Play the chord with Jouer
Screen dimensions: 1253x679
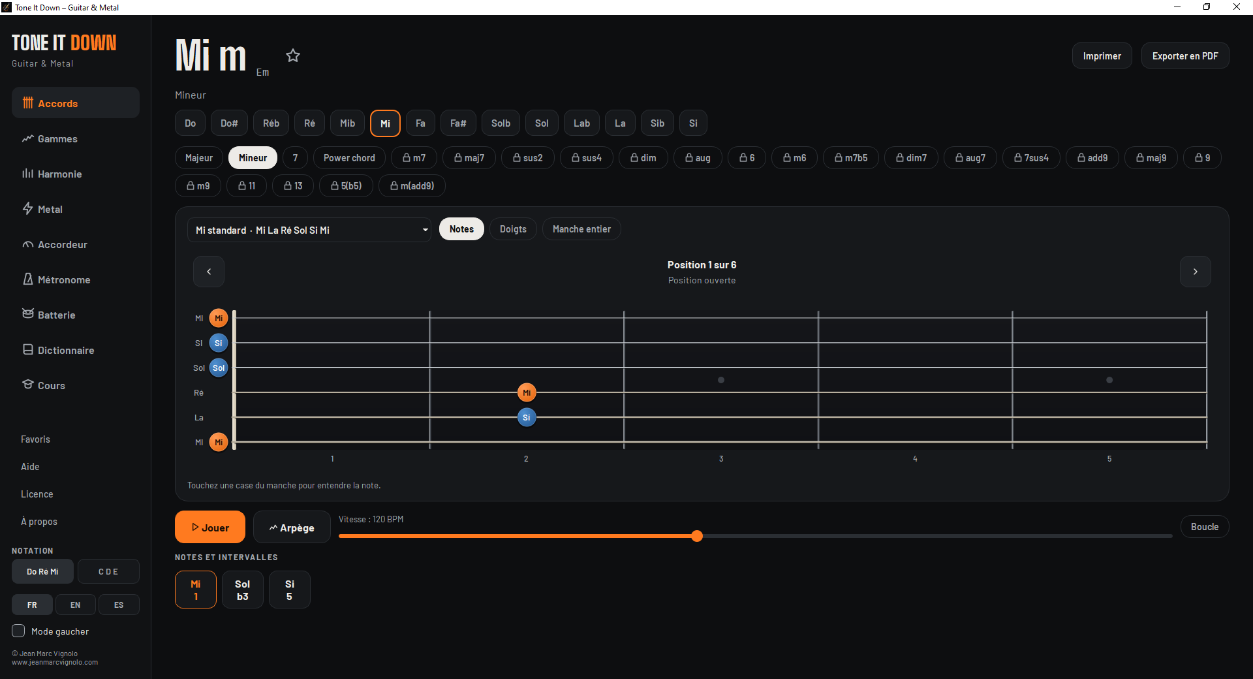click(x=210, y=527)
